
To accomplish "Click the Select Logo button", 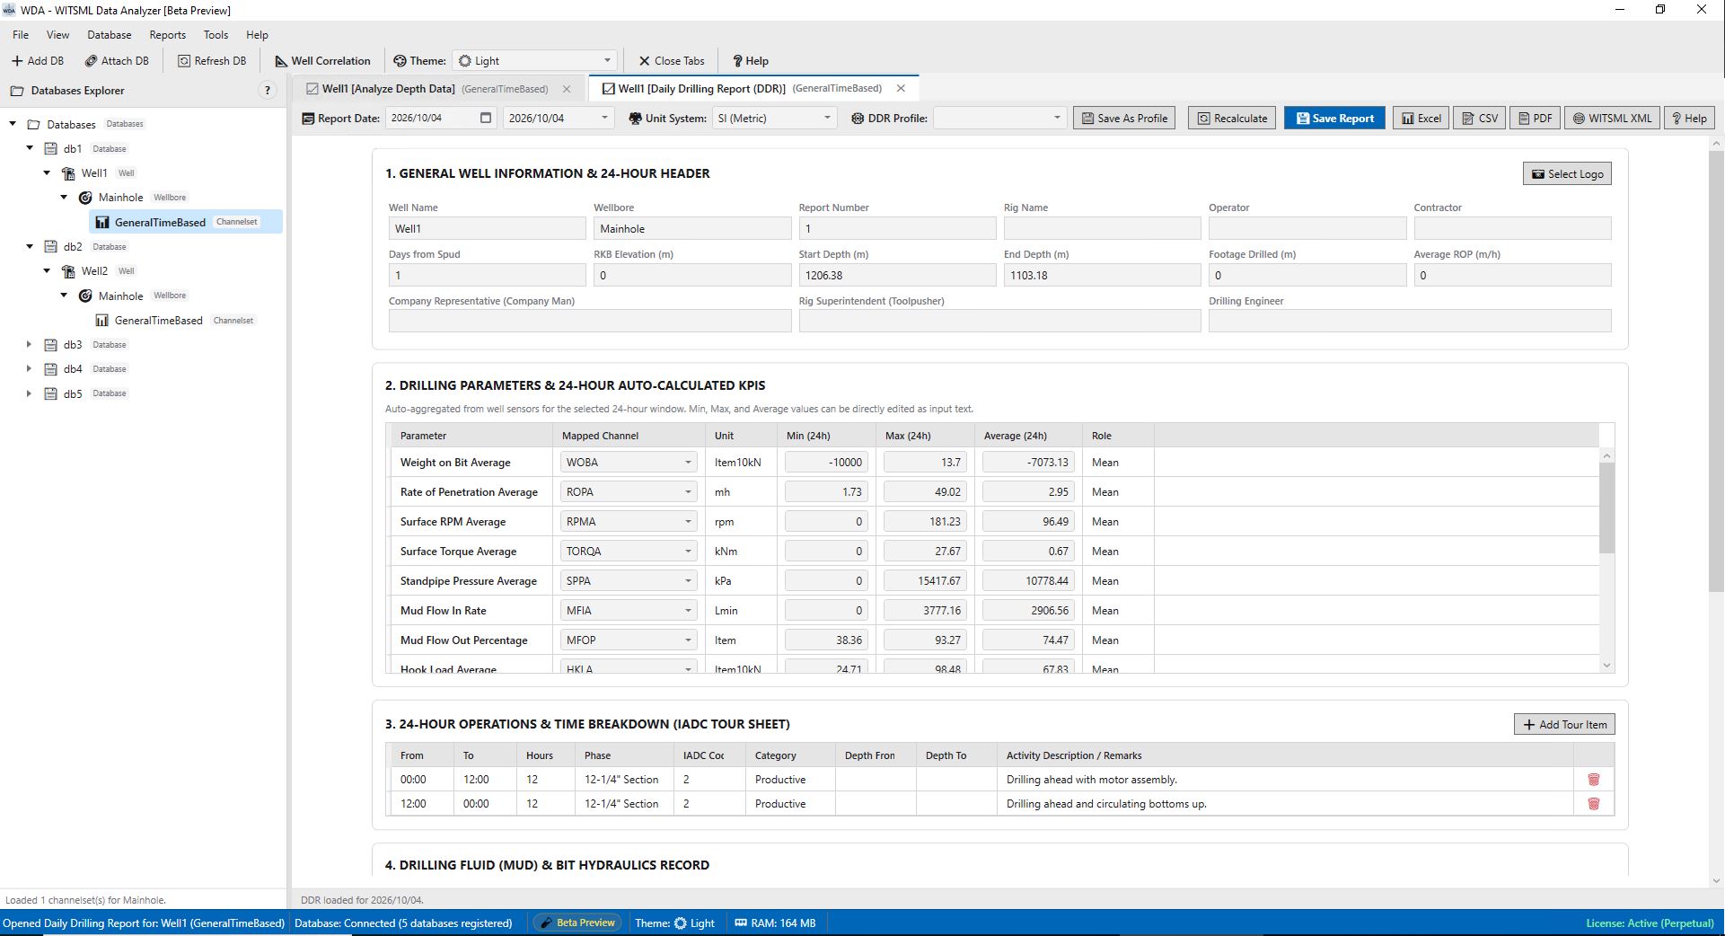I will [1567, 174].
